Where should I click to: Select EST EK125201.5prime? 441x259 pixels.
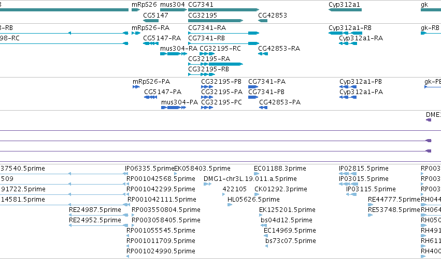287,210
